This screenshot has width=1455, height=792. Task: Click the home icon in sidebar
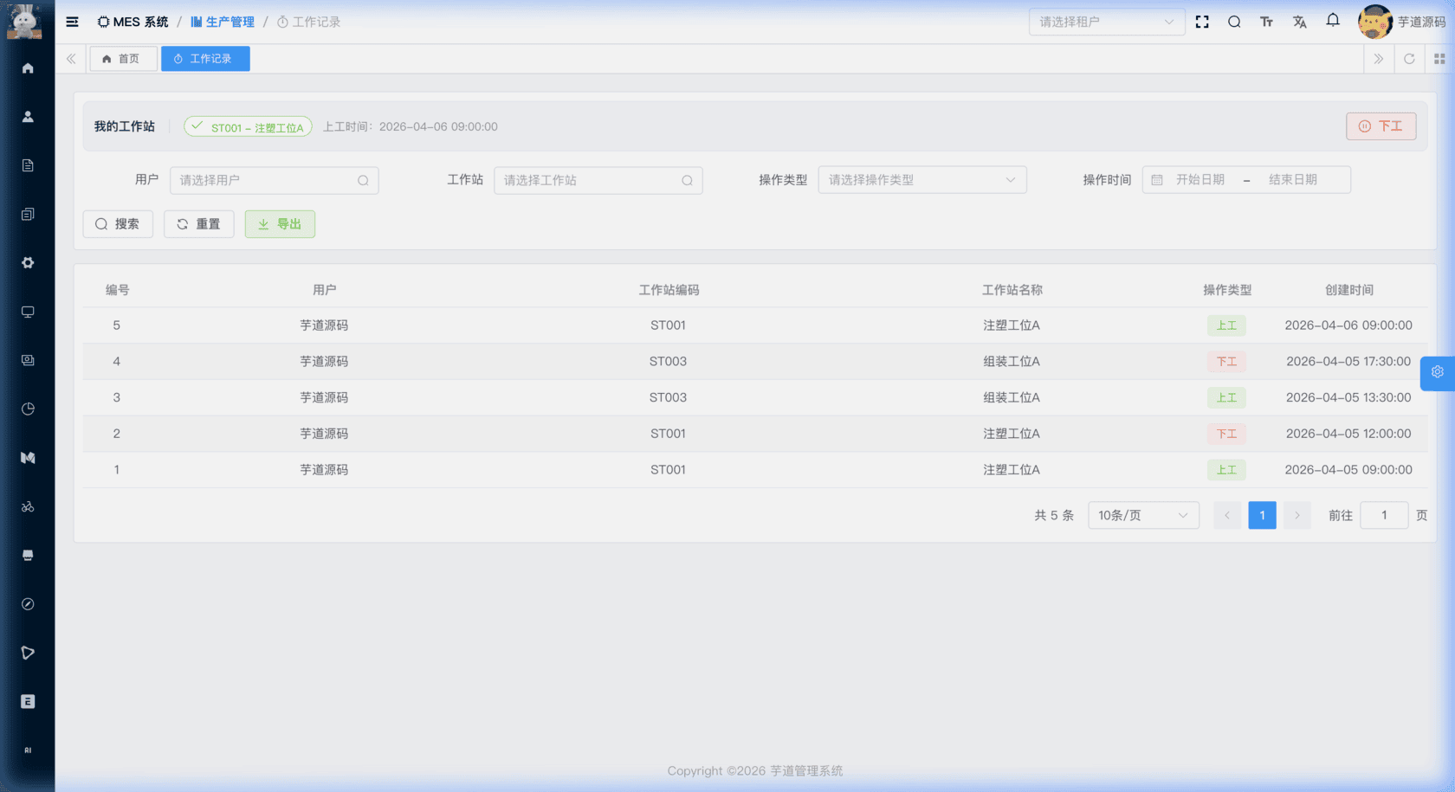tap(28, 68)
